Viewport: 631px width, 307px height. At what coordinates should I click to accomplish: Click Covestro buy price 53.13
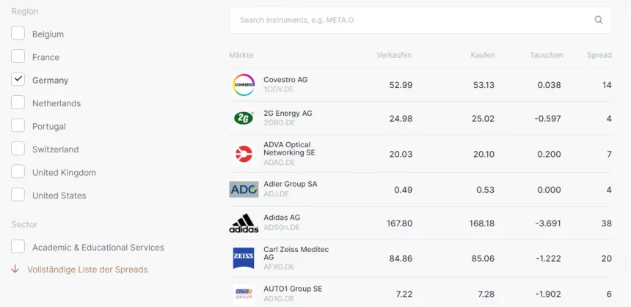[x=483, y=85]
